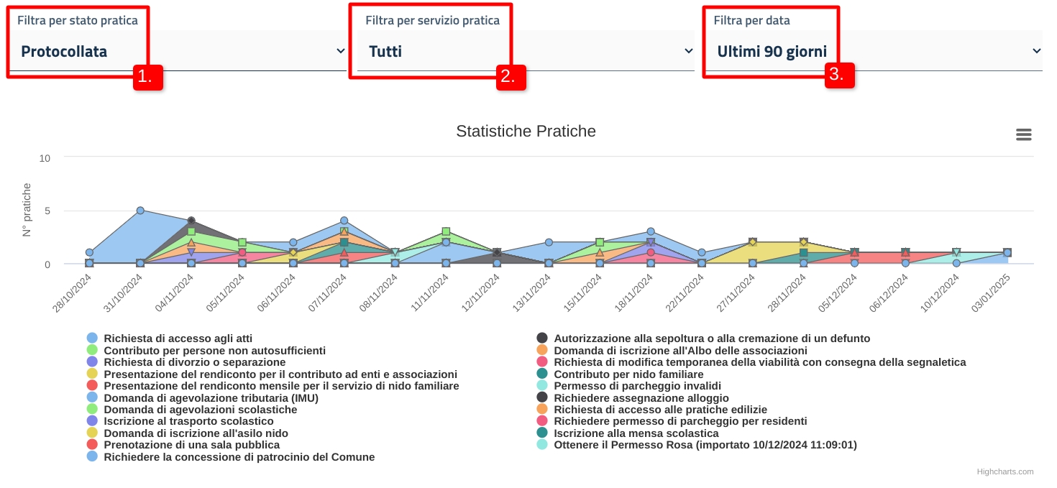Click the teal 'Contributo per nido familiare' marker
The height and width of the screenshot is (488, 1057).
[x=542, y=374]
